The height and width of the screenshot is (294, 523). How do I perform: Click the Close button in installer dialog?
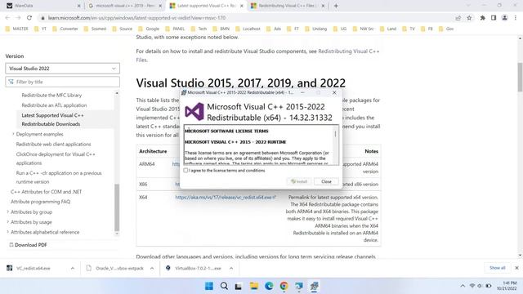pyautogui.click(x=326, y=181)
